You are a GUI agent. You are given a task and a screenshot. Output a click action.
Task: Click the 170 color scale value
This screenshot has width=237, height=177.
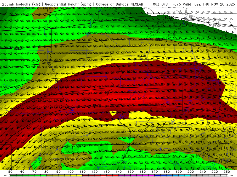[x=154, y=172]
